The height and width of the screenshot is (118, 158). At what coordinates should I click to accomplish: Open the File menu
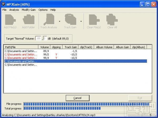point(4,10)
